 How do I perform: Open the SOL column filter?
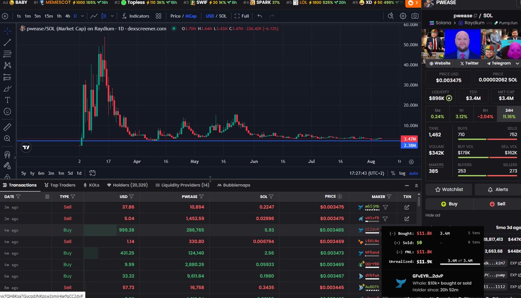[272, 196]
